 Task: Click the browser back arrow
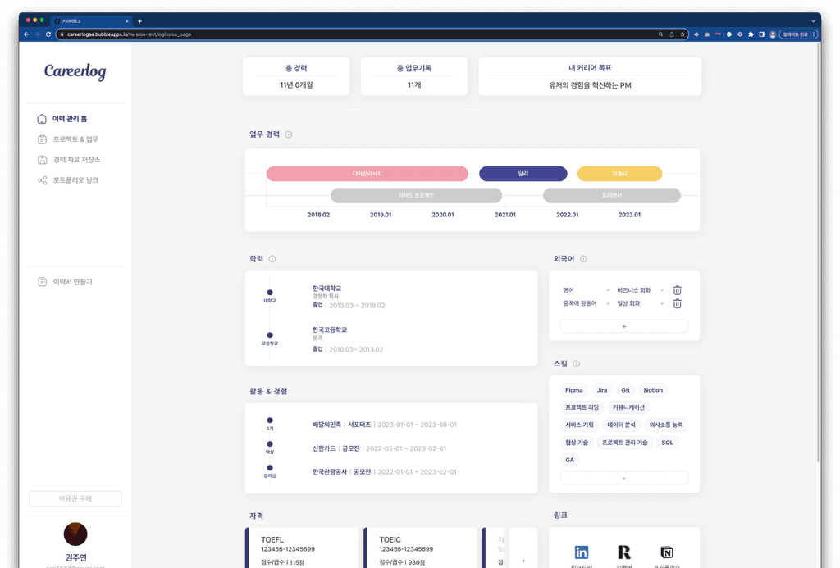click(26, 34)
